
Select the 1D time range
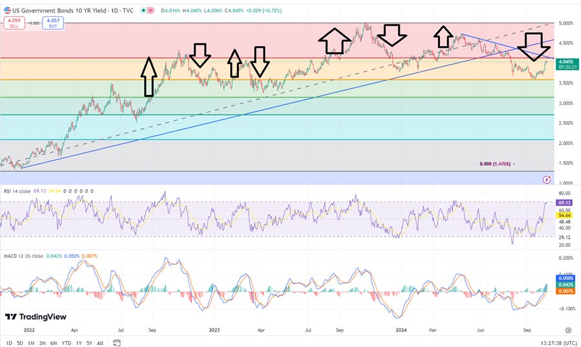9,343
